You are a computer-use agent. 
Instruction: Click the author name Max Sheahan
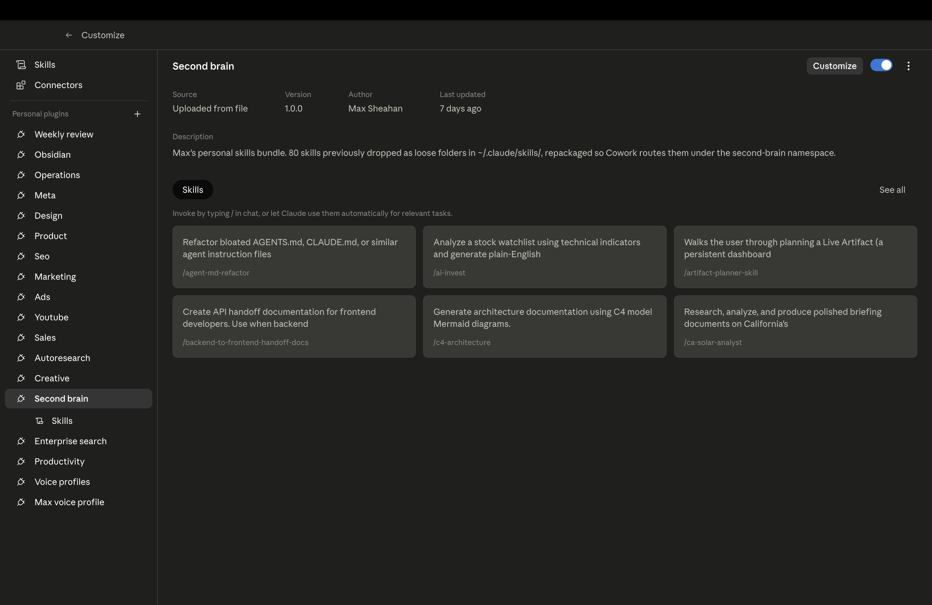(375, 108)
